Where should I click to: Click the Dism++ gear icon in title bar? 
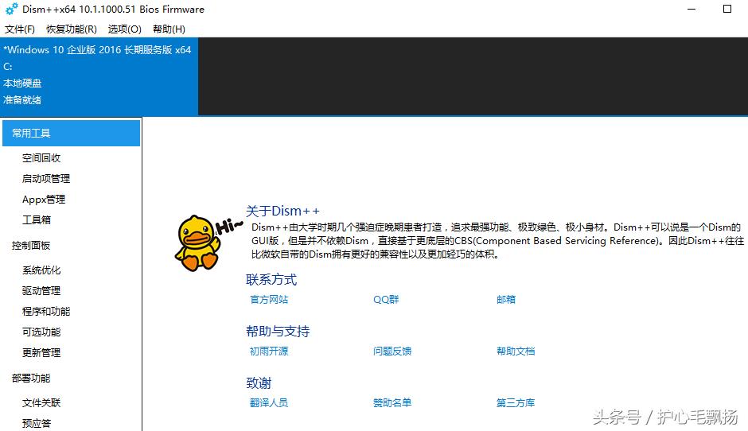pos(11,9)
